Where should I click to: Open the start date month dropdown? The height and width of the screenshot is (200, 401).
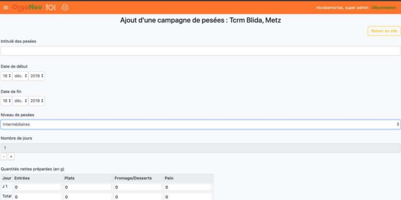[x=20, y=76]
